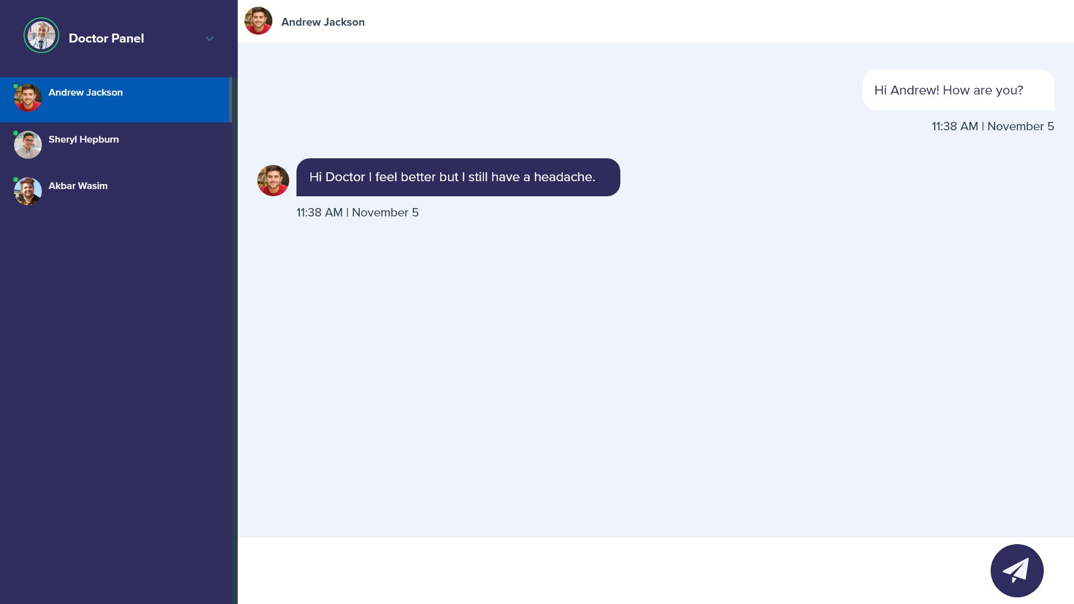This screenshot has width=1074, height=604.
Task: Click green online dot on Akbar's avatar
Action: point(16,180)
